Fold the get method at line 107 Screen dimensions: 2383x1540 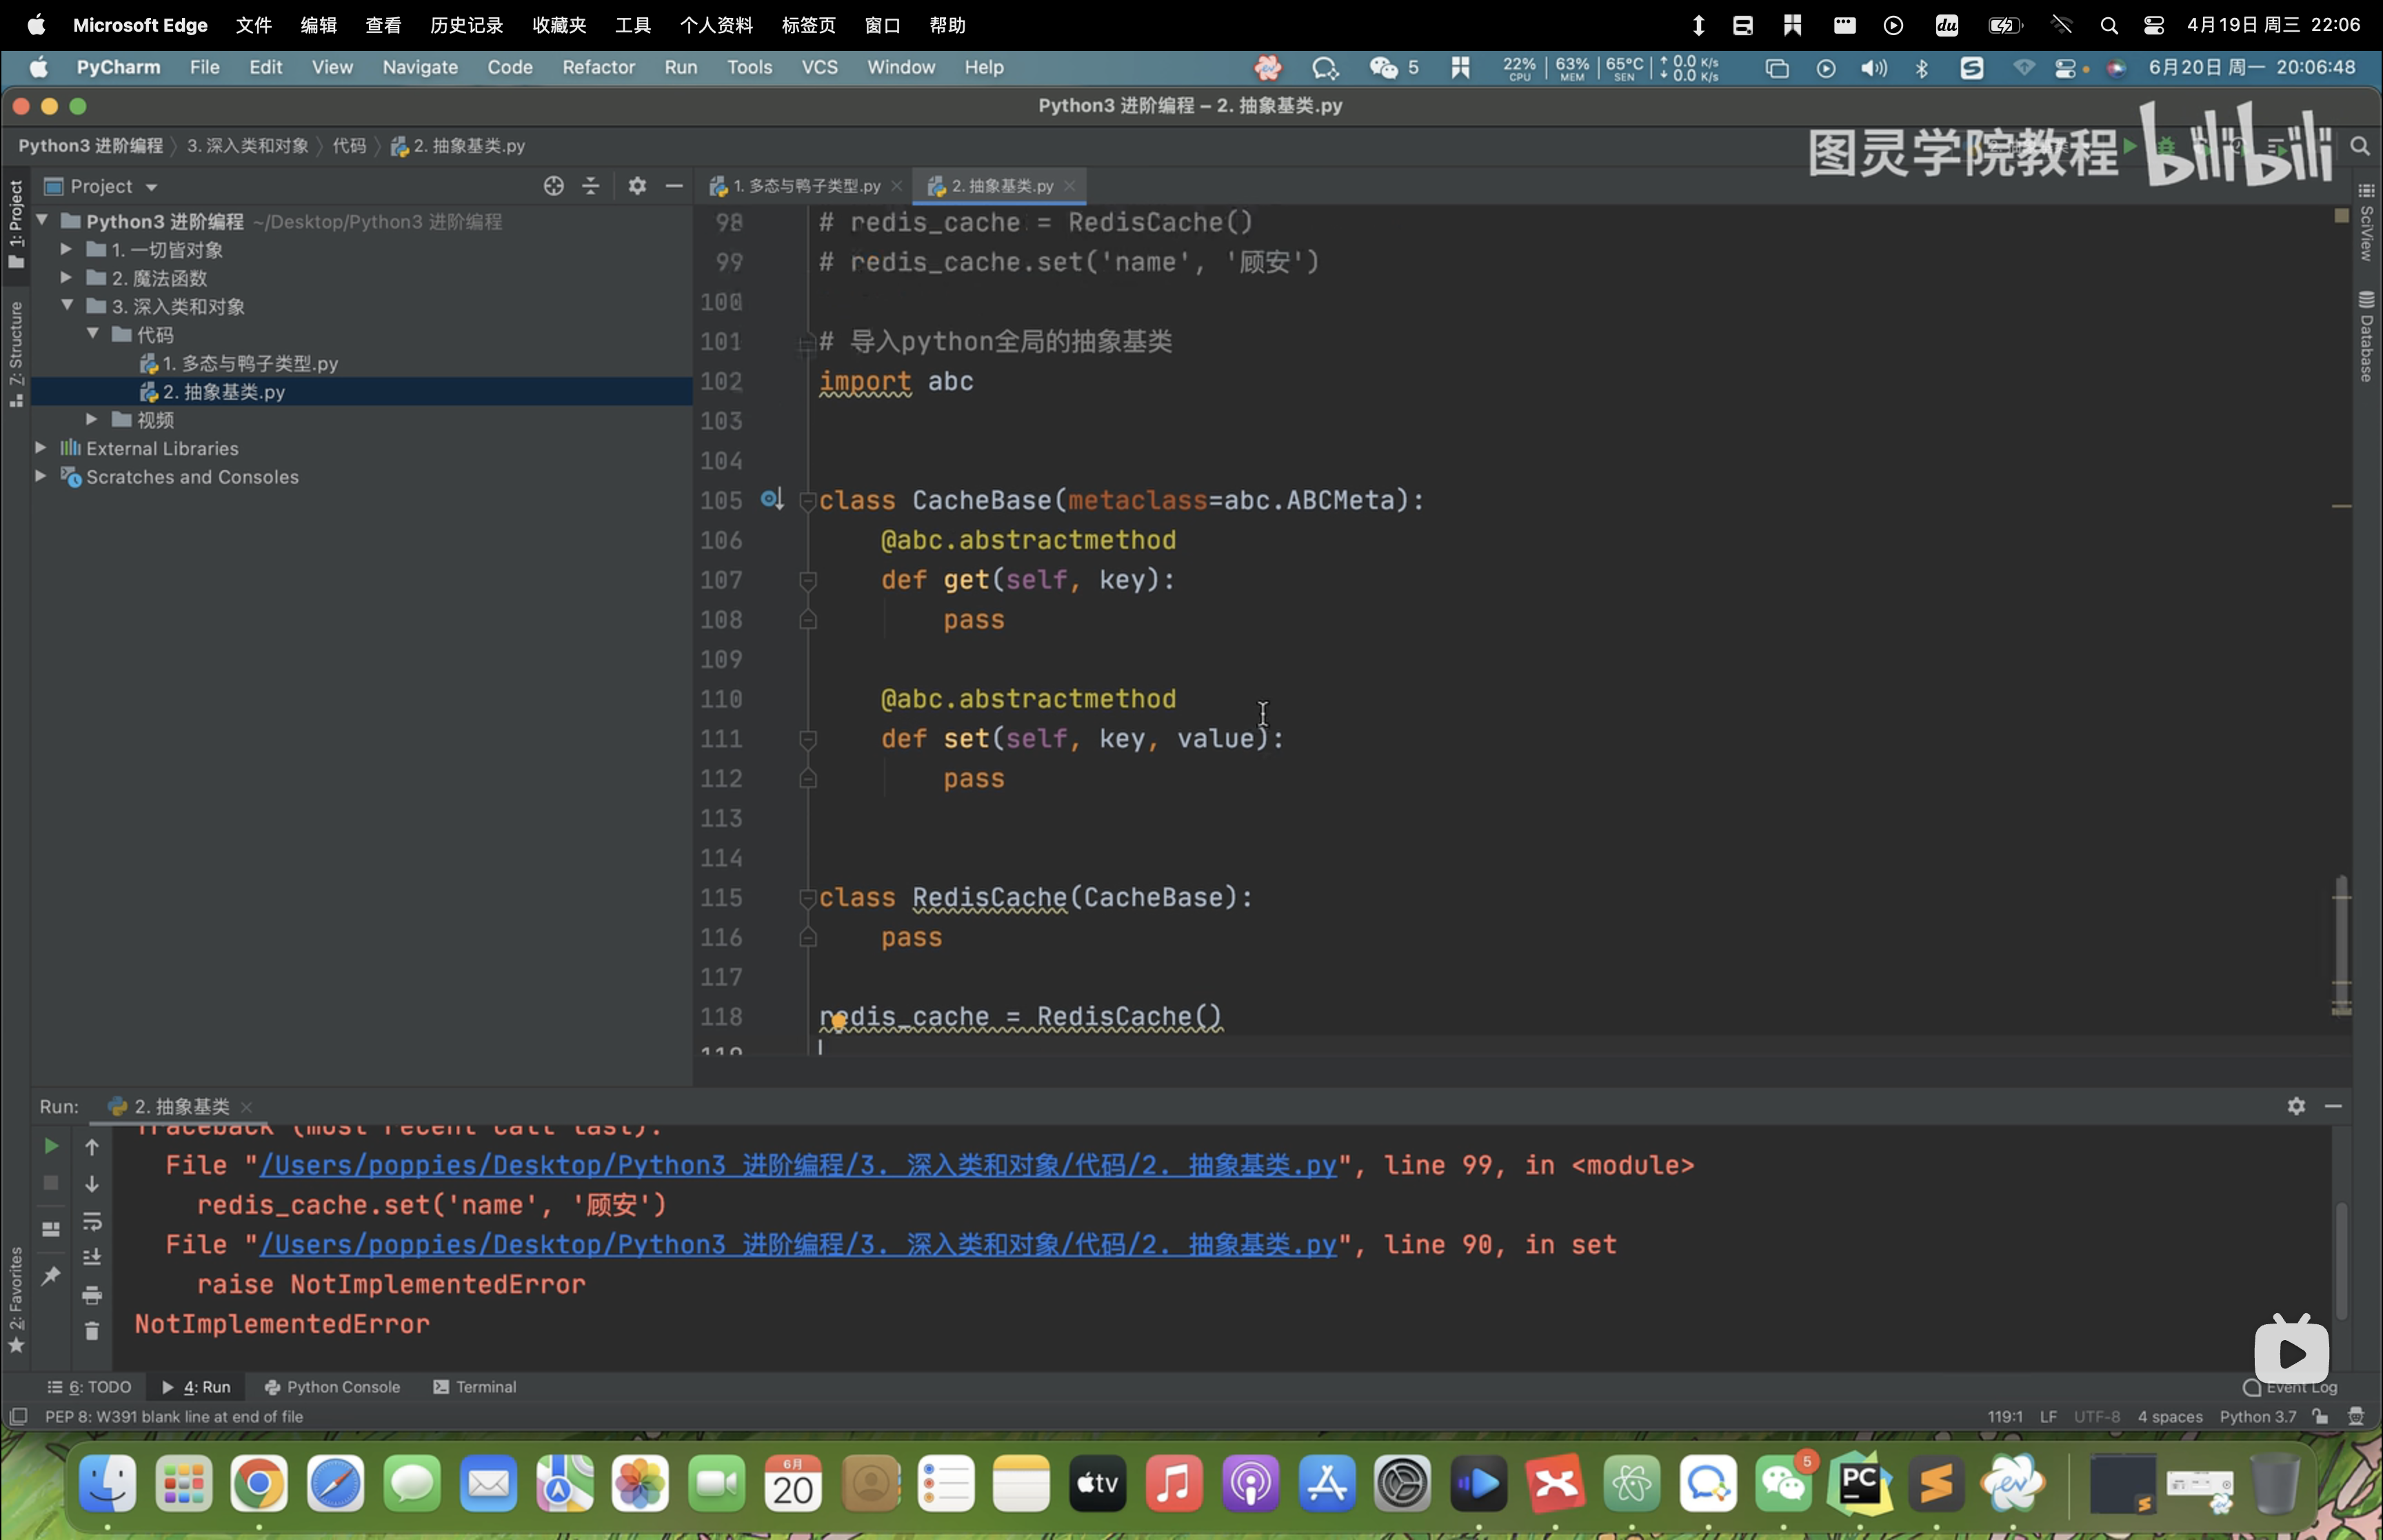[x=808, y=580]
